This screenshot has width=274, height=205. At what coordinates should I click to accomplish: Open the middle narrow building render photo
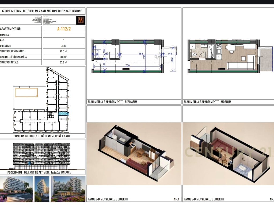[42, 189]
